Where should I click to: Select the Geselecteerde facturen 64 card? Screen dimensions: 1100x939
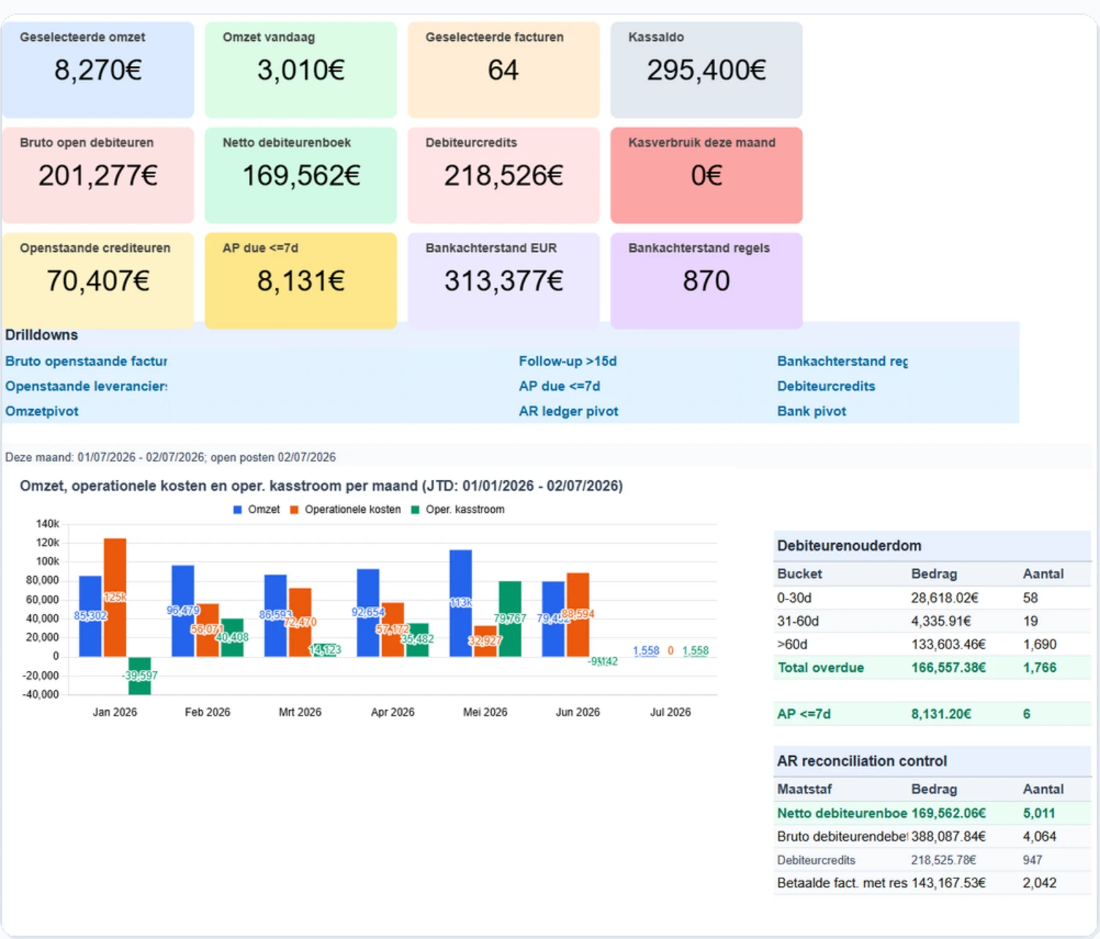click(x=504, y=70)
